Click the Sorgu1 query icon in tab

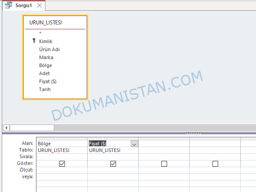pos(8,5)
